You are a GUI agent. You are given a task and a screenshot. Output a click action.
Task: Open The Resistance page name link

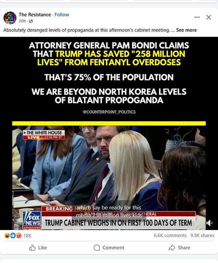35,14
